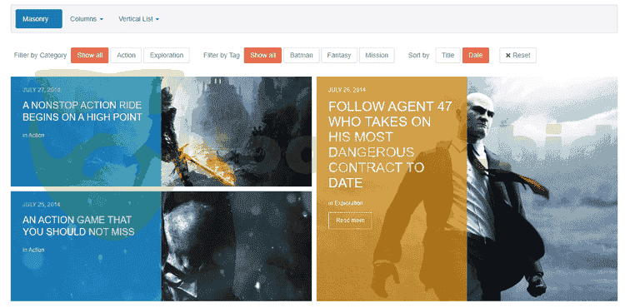This screenshot has width=625, height=308.
Task: Open the Columns dropdown
Action: point(87,18)
